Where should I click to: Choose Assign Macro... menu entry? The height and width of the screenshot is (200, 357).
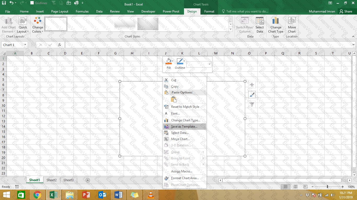pos(185,171)
